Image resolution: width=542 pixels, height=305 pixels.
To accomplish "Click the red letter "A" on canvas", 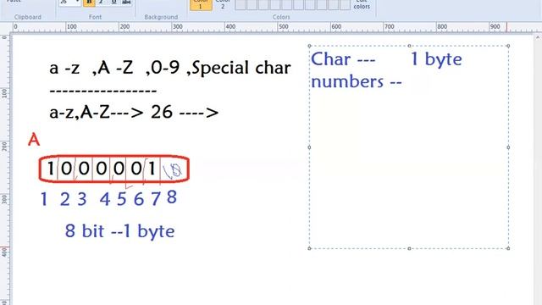I will (x=34, y=140).
